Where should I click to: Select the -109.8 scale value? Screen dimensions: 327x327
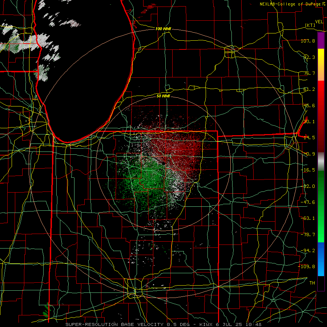coord(307,267)
